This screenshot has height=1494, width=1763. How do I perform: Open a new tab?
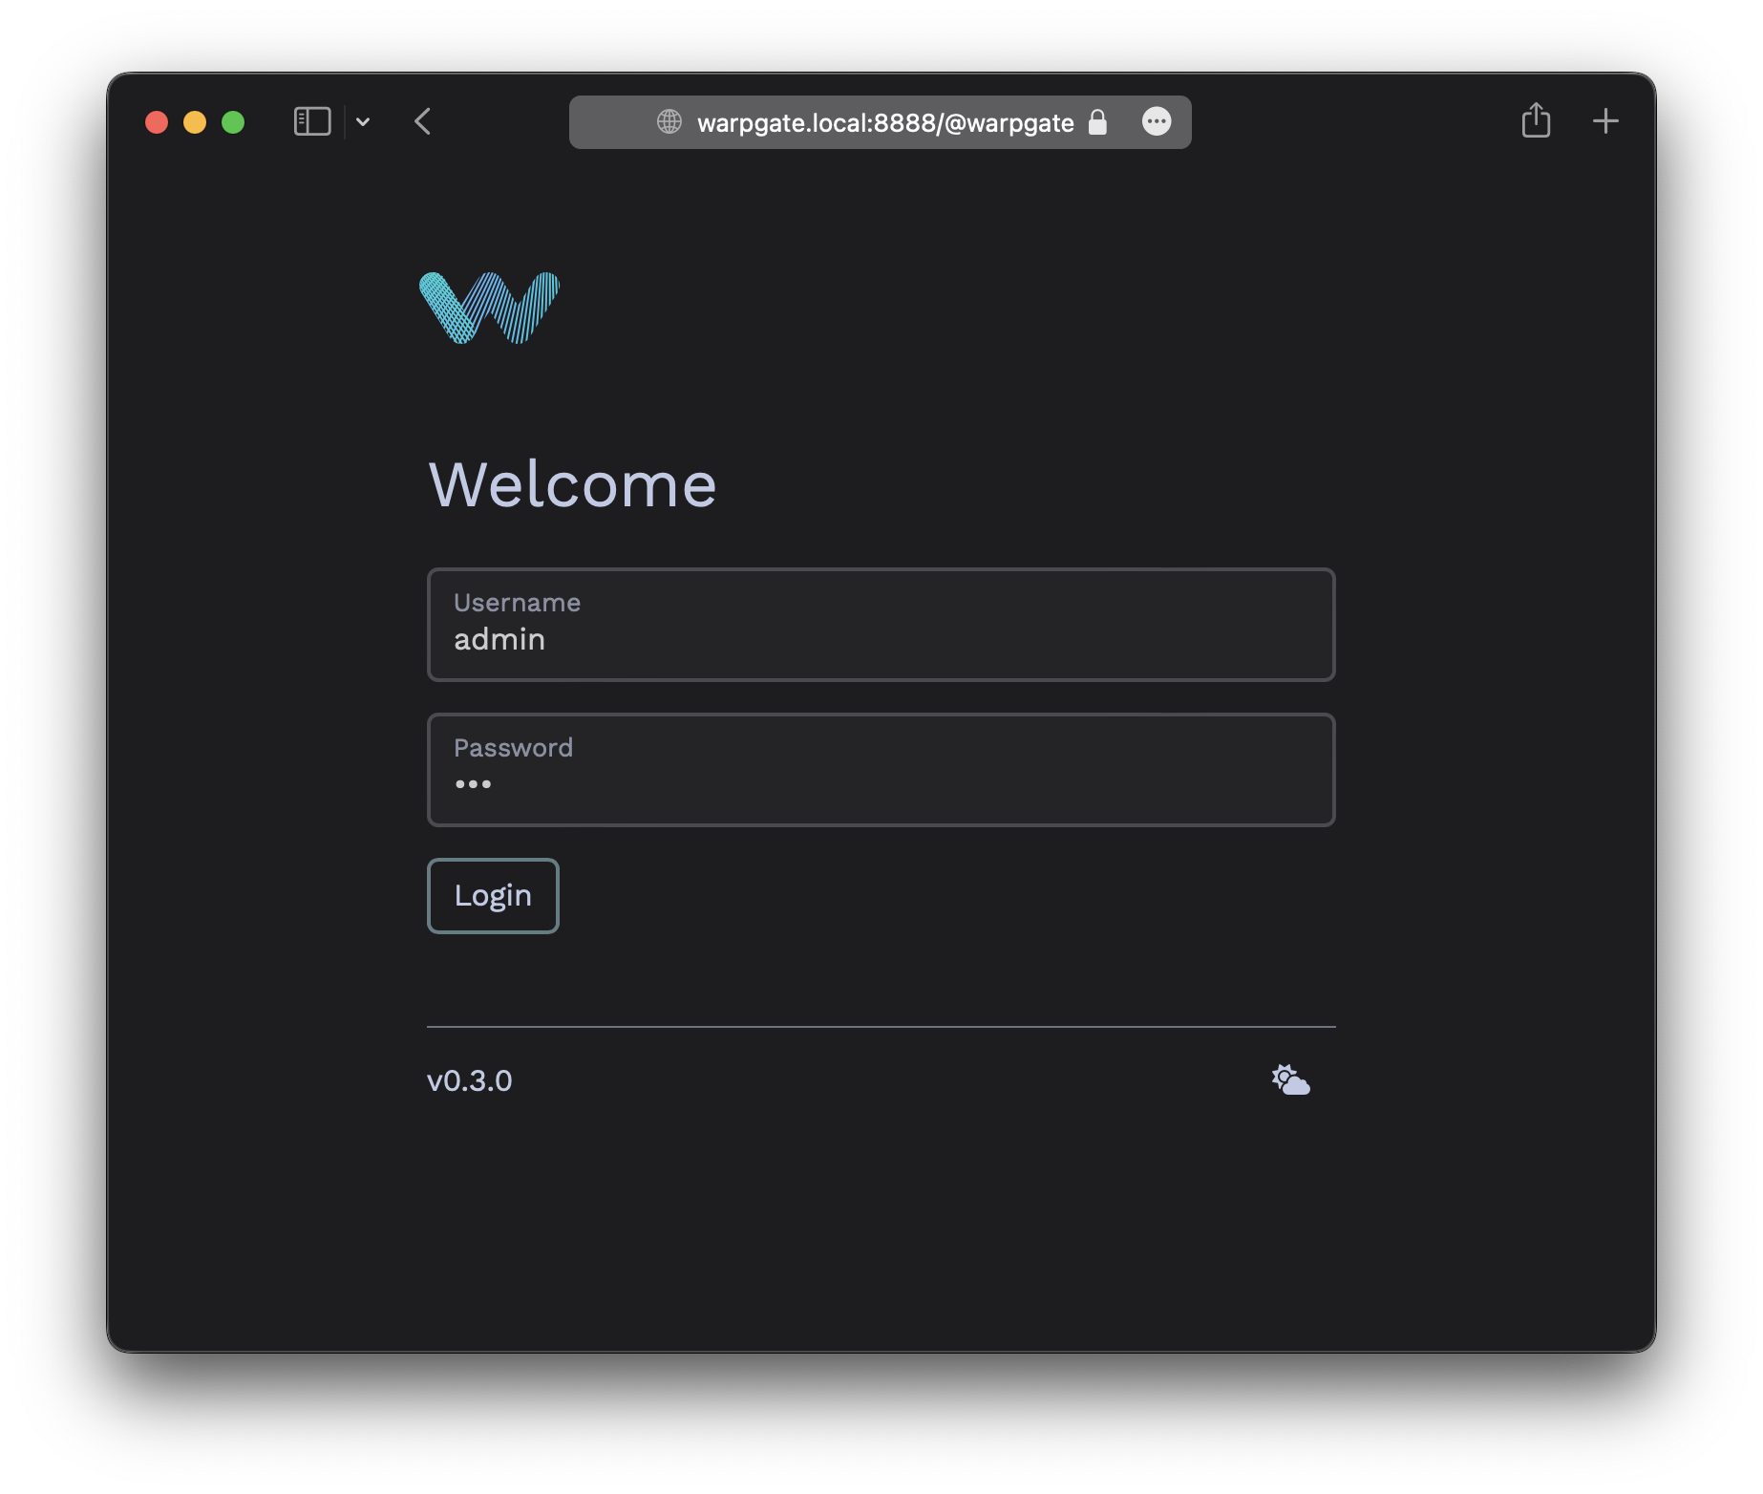(x=1605, y=121)
